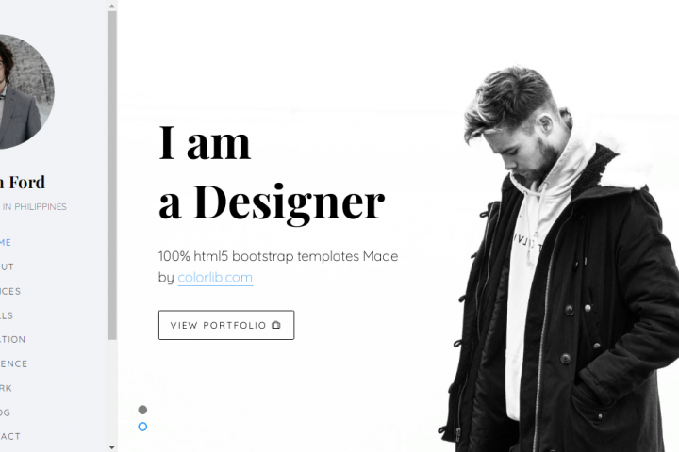This screenshot has height=452, width=679.
Task: Open the Skills item ending in 'LS'
Action: coord(7,315)
